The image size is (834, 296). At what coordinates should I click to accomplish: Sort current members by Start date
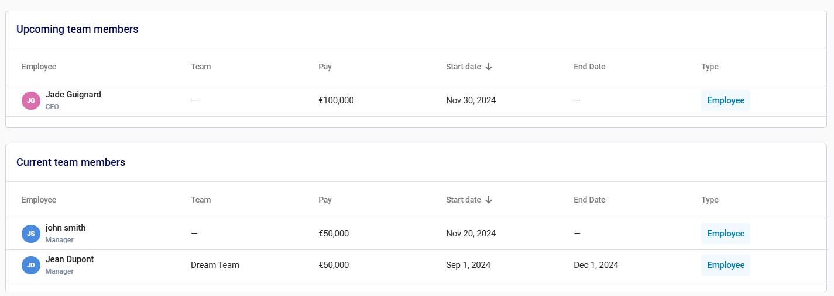pos(464,200)
